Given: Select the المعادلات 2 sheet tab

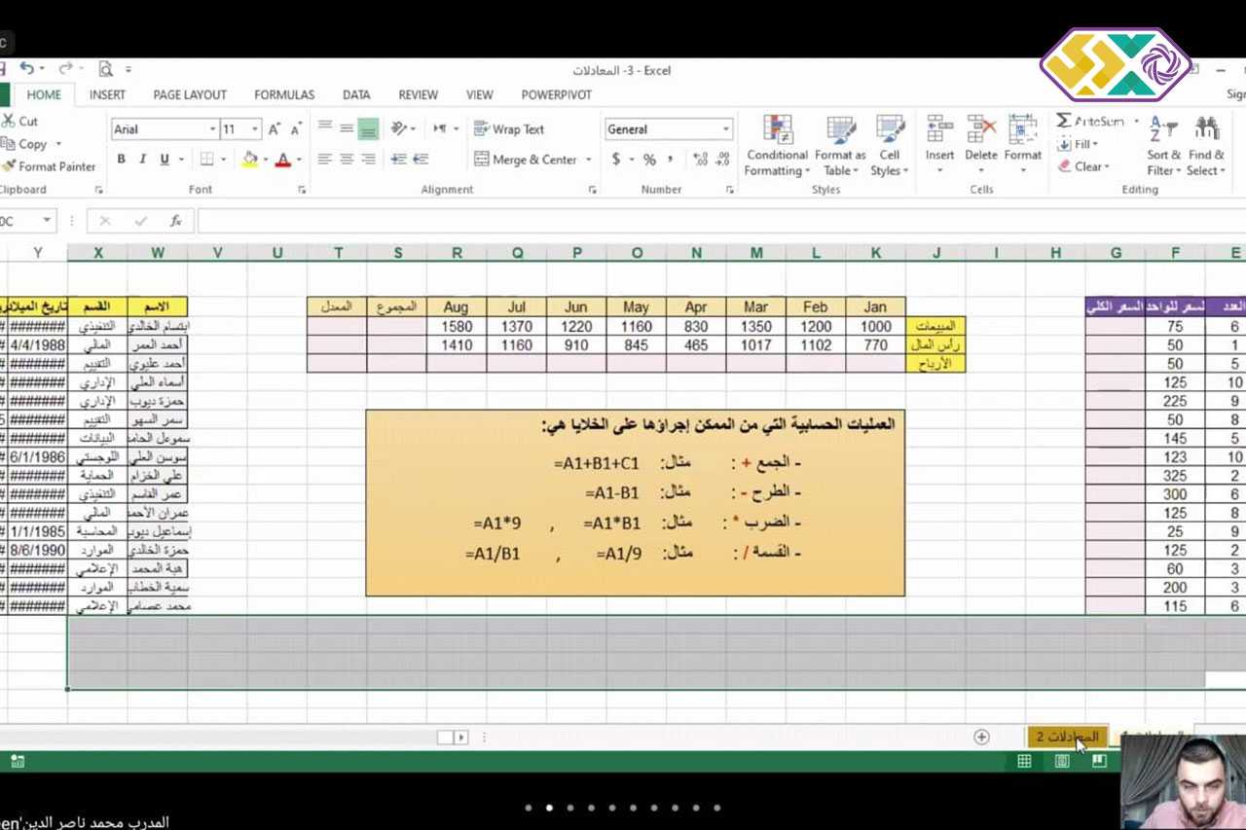Looking at the screenshot, I should coord(1066,737).
